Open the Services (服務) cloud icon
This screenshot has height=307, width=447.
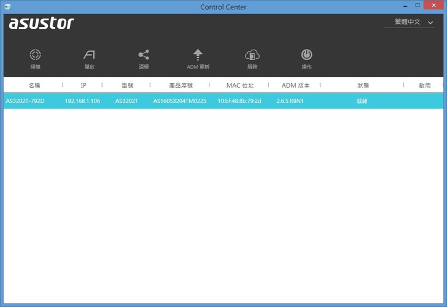[252, 55]
